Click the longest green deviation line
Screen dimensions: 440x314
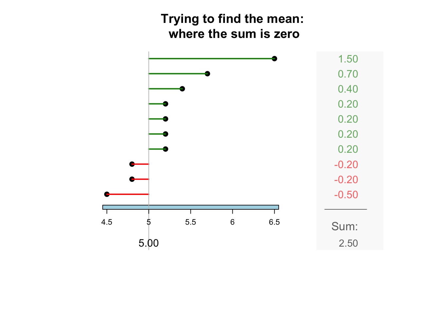211,59
